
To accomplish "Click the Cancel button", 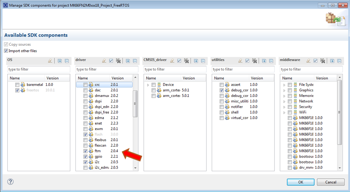I will [331, 182].
